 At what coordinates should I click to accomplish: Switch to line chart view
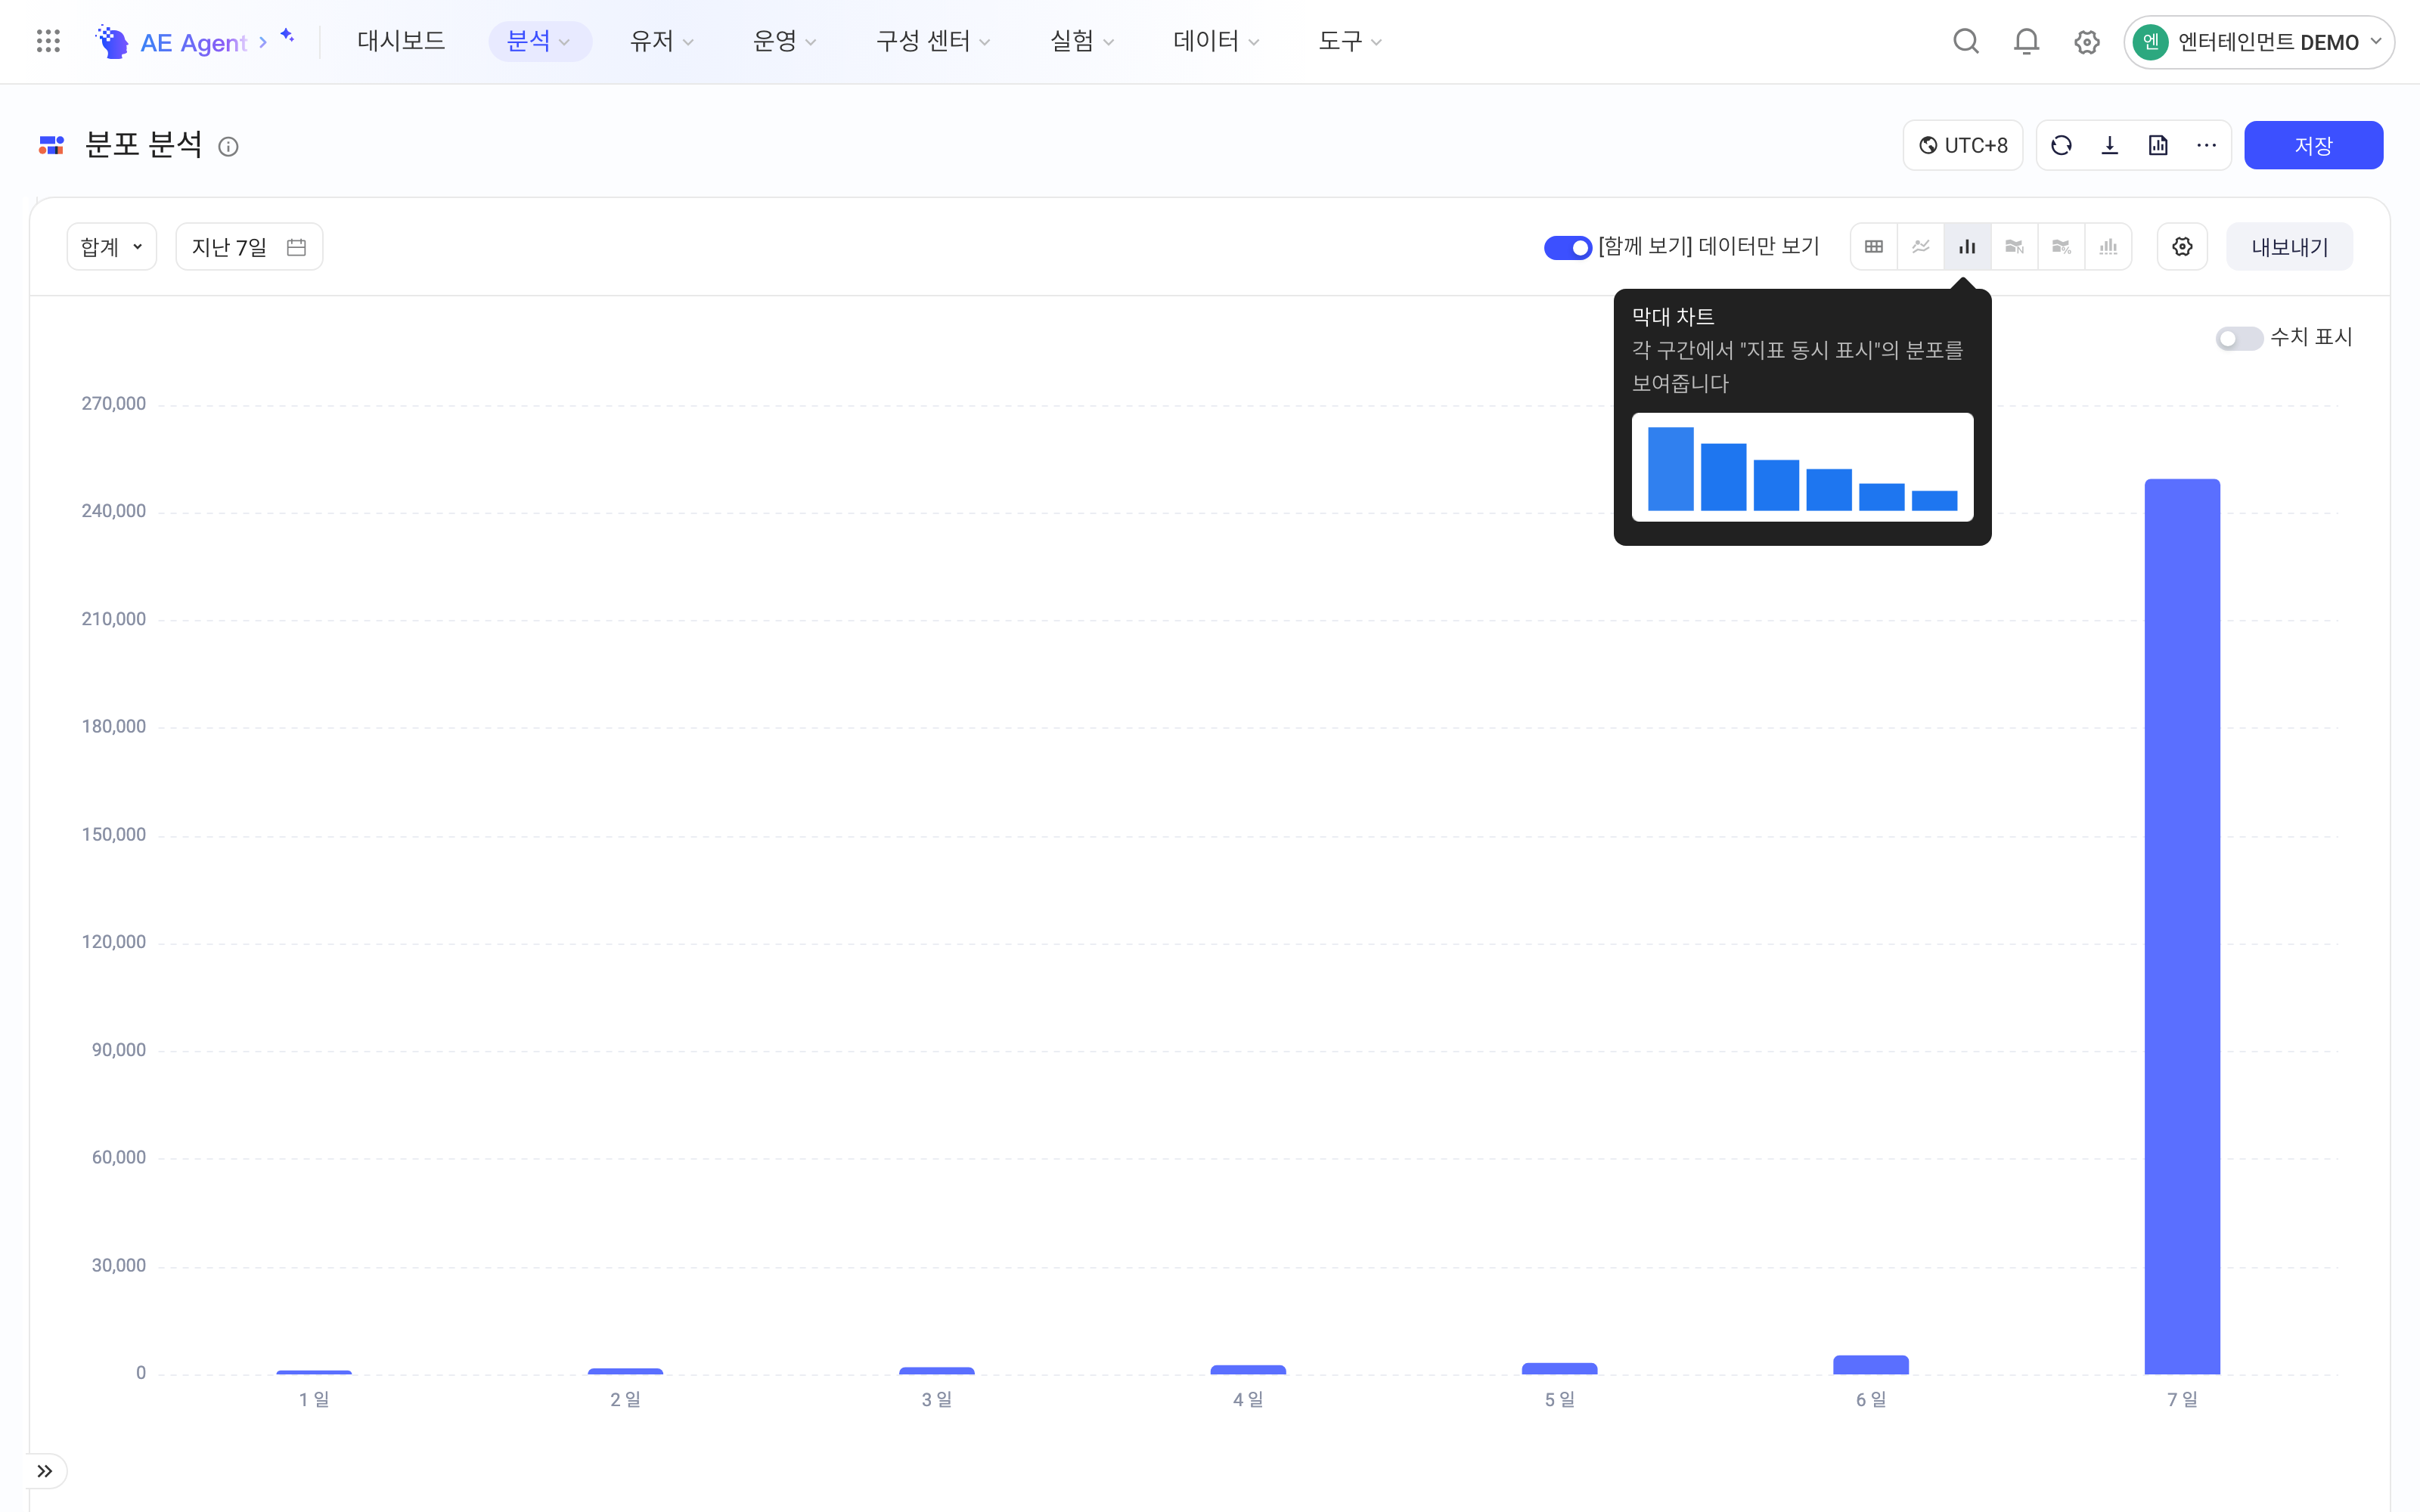pos(1921,246)
